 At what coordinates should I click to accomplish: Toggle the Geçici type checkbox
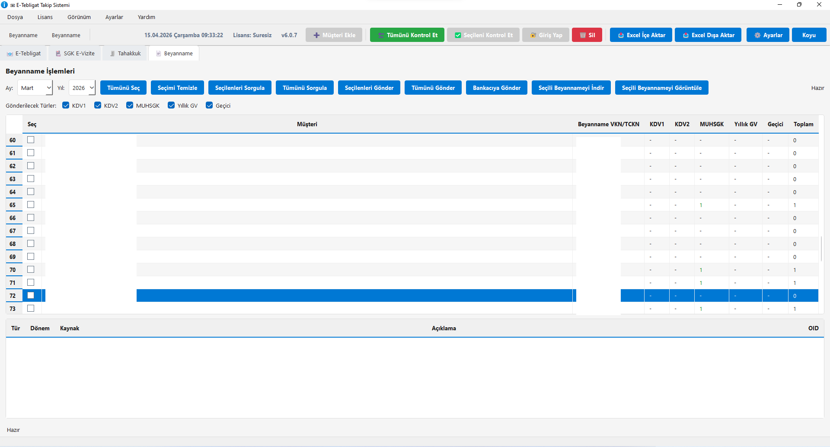pyautogui.click(x=209, y=105)
